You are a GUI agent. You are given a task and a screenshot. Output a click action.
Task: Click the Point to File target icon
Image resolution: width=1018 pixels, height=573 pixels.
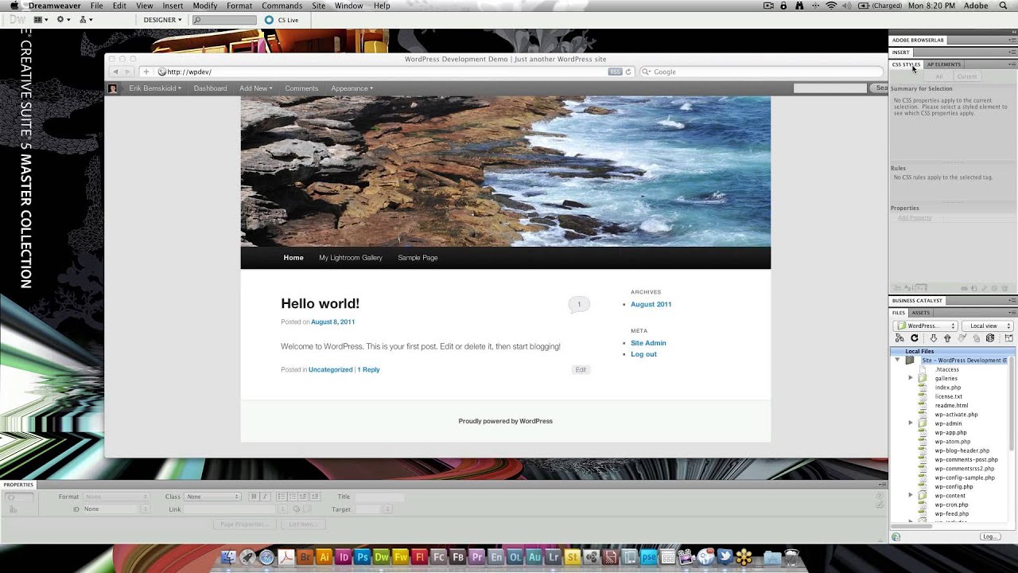(297, 509)
